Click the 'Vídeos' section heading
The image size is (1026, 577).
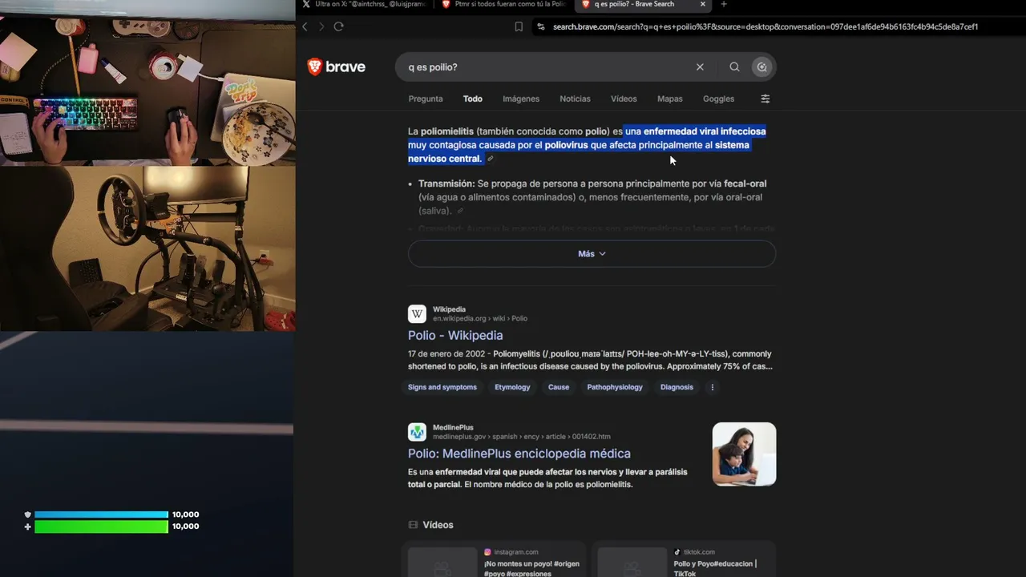point(438,525)
